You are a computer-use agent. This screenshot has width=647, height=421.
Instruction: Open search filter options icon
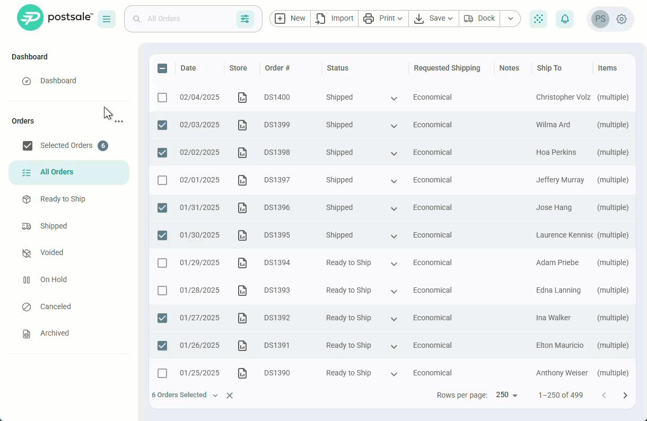(244, 19)
